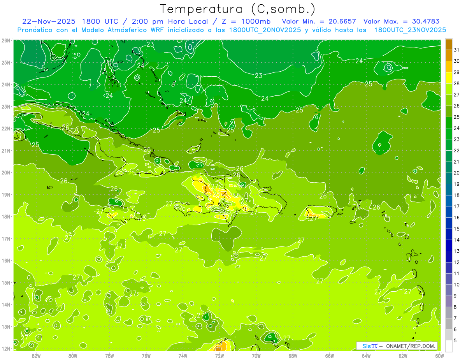
Task: Click longitude axis label '64W'
Action: (x=366, y=355)
